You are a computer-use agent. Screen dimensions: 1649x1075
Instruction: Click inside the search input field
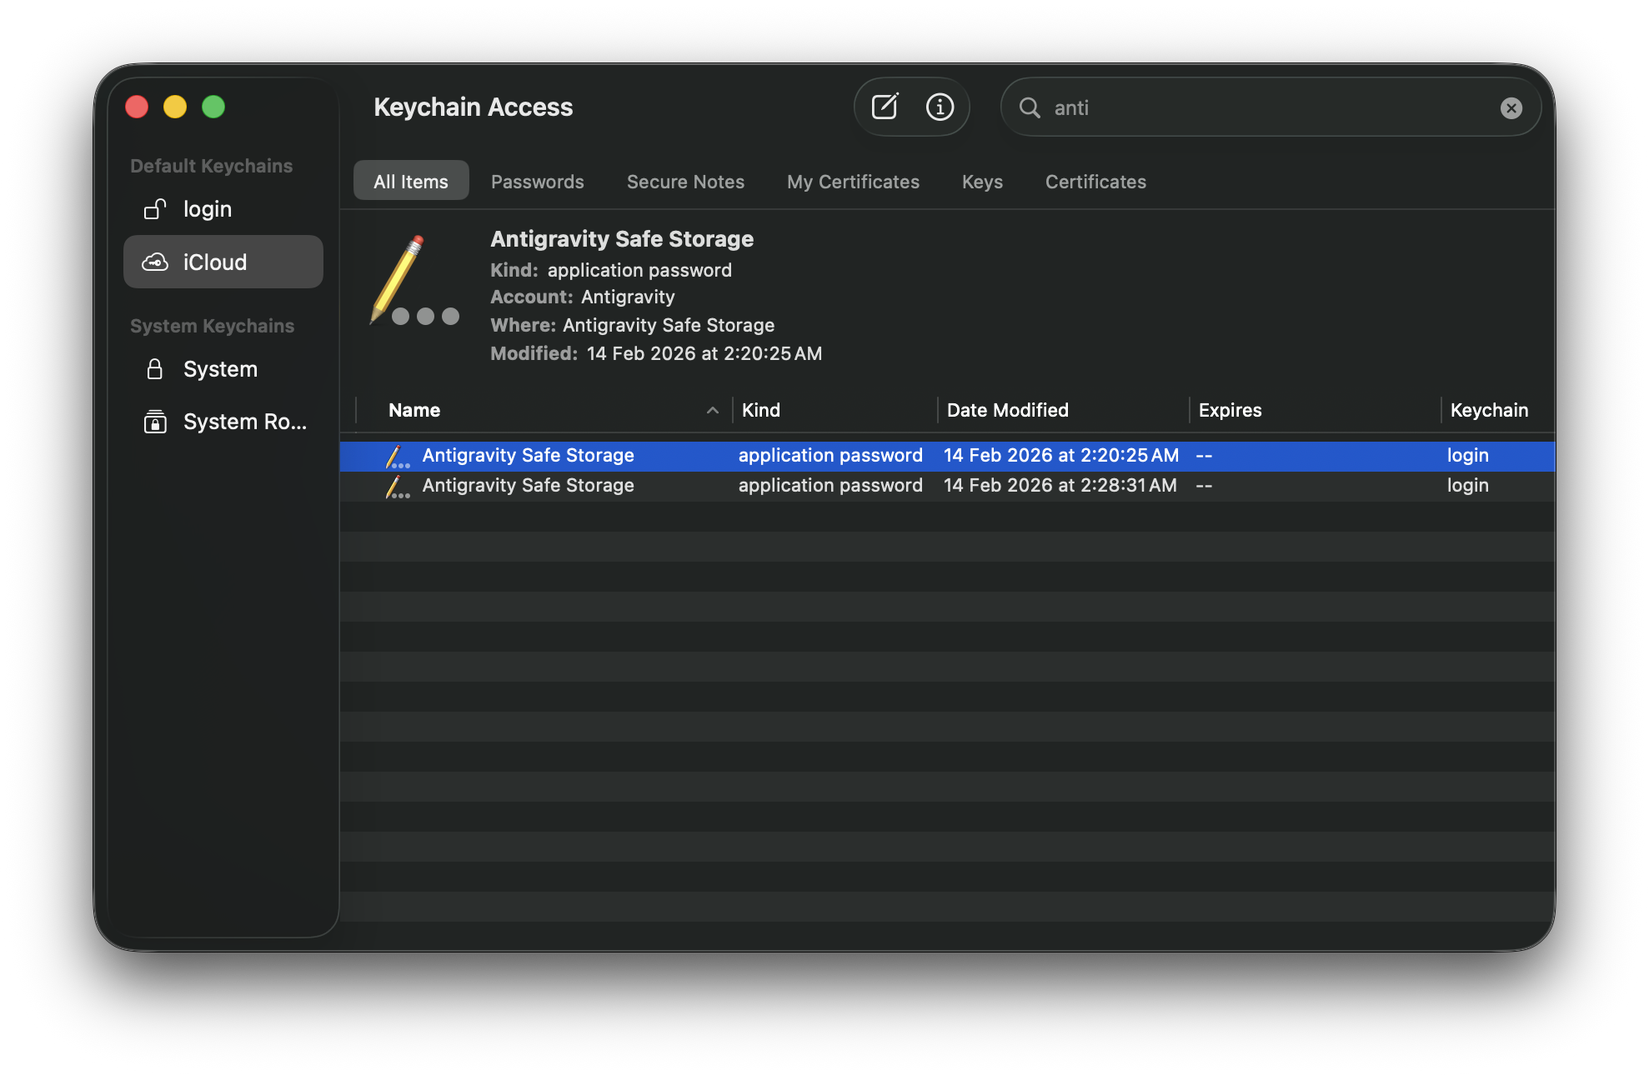coord(1209,107)
